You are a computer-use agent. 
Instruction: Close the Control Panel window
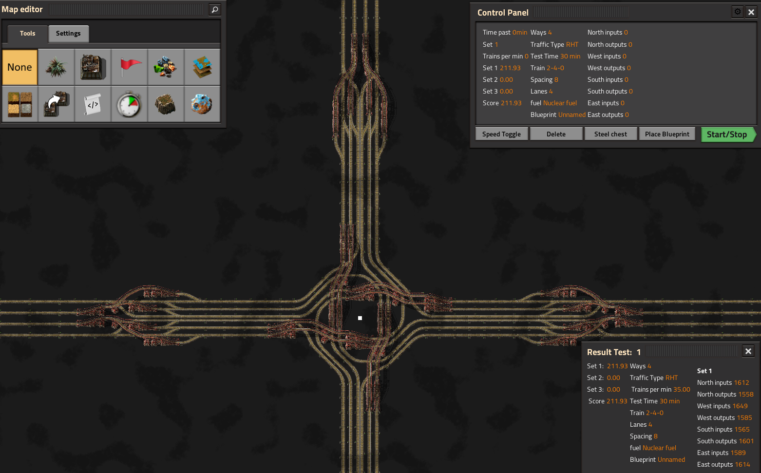tap(751, 12)
